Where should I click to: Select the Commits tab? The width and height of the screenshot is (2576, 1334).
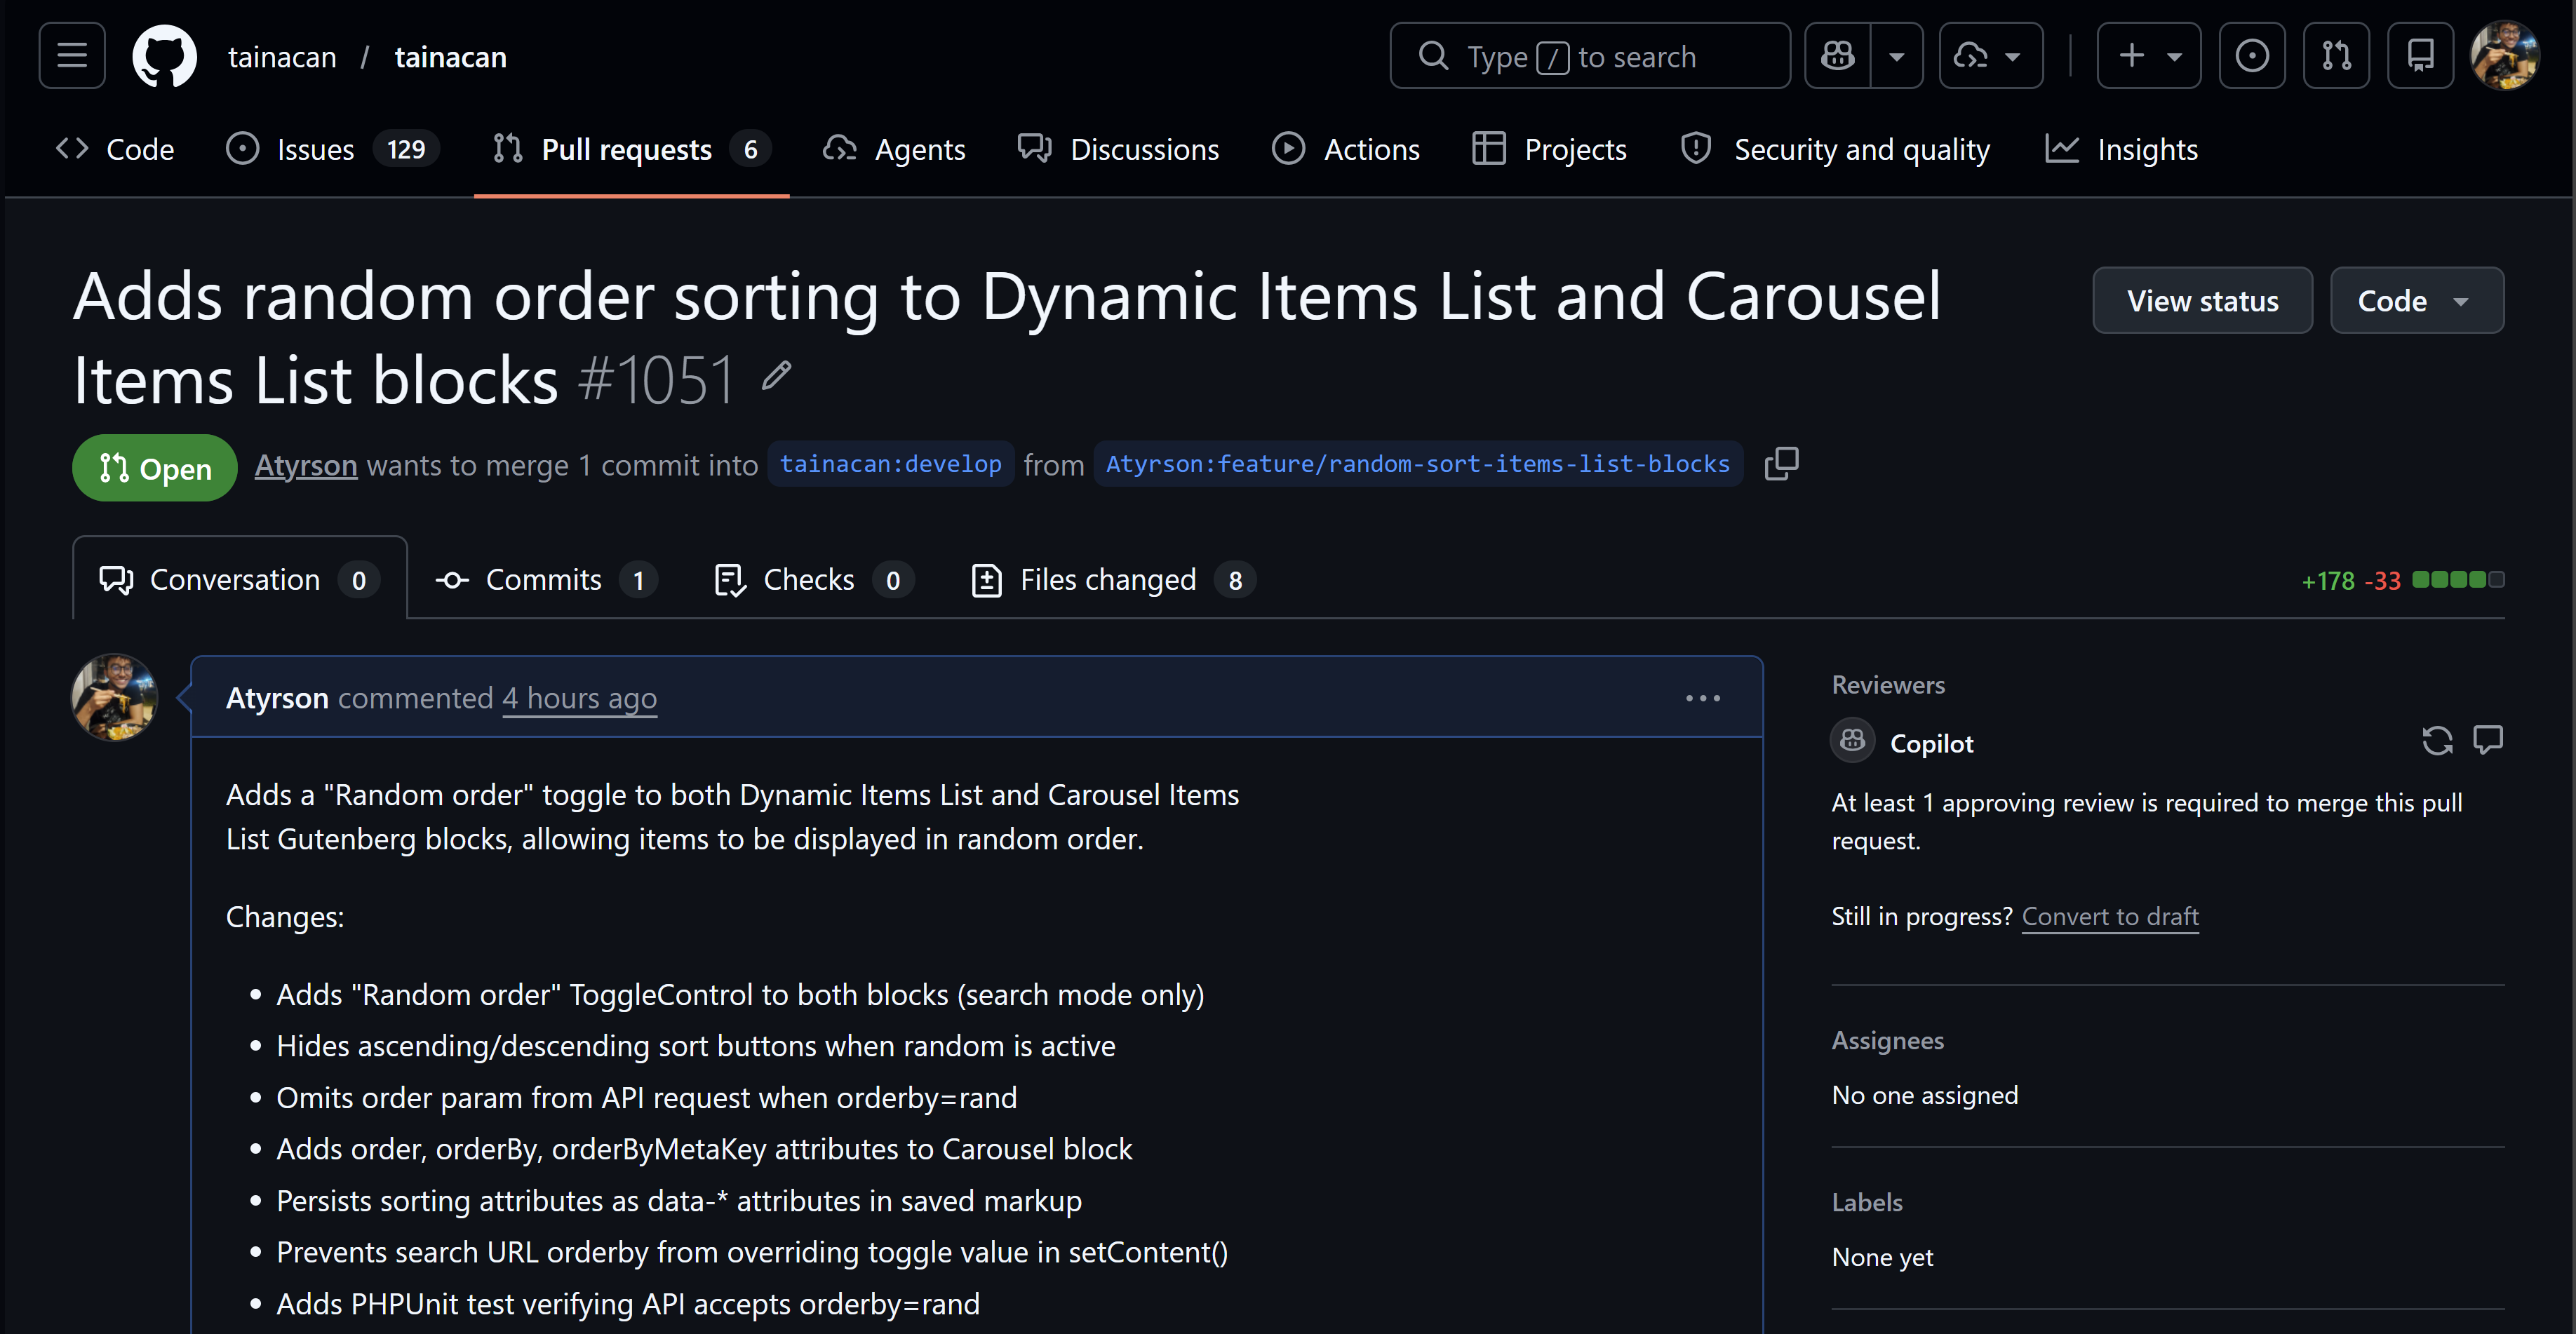[546, 579]
